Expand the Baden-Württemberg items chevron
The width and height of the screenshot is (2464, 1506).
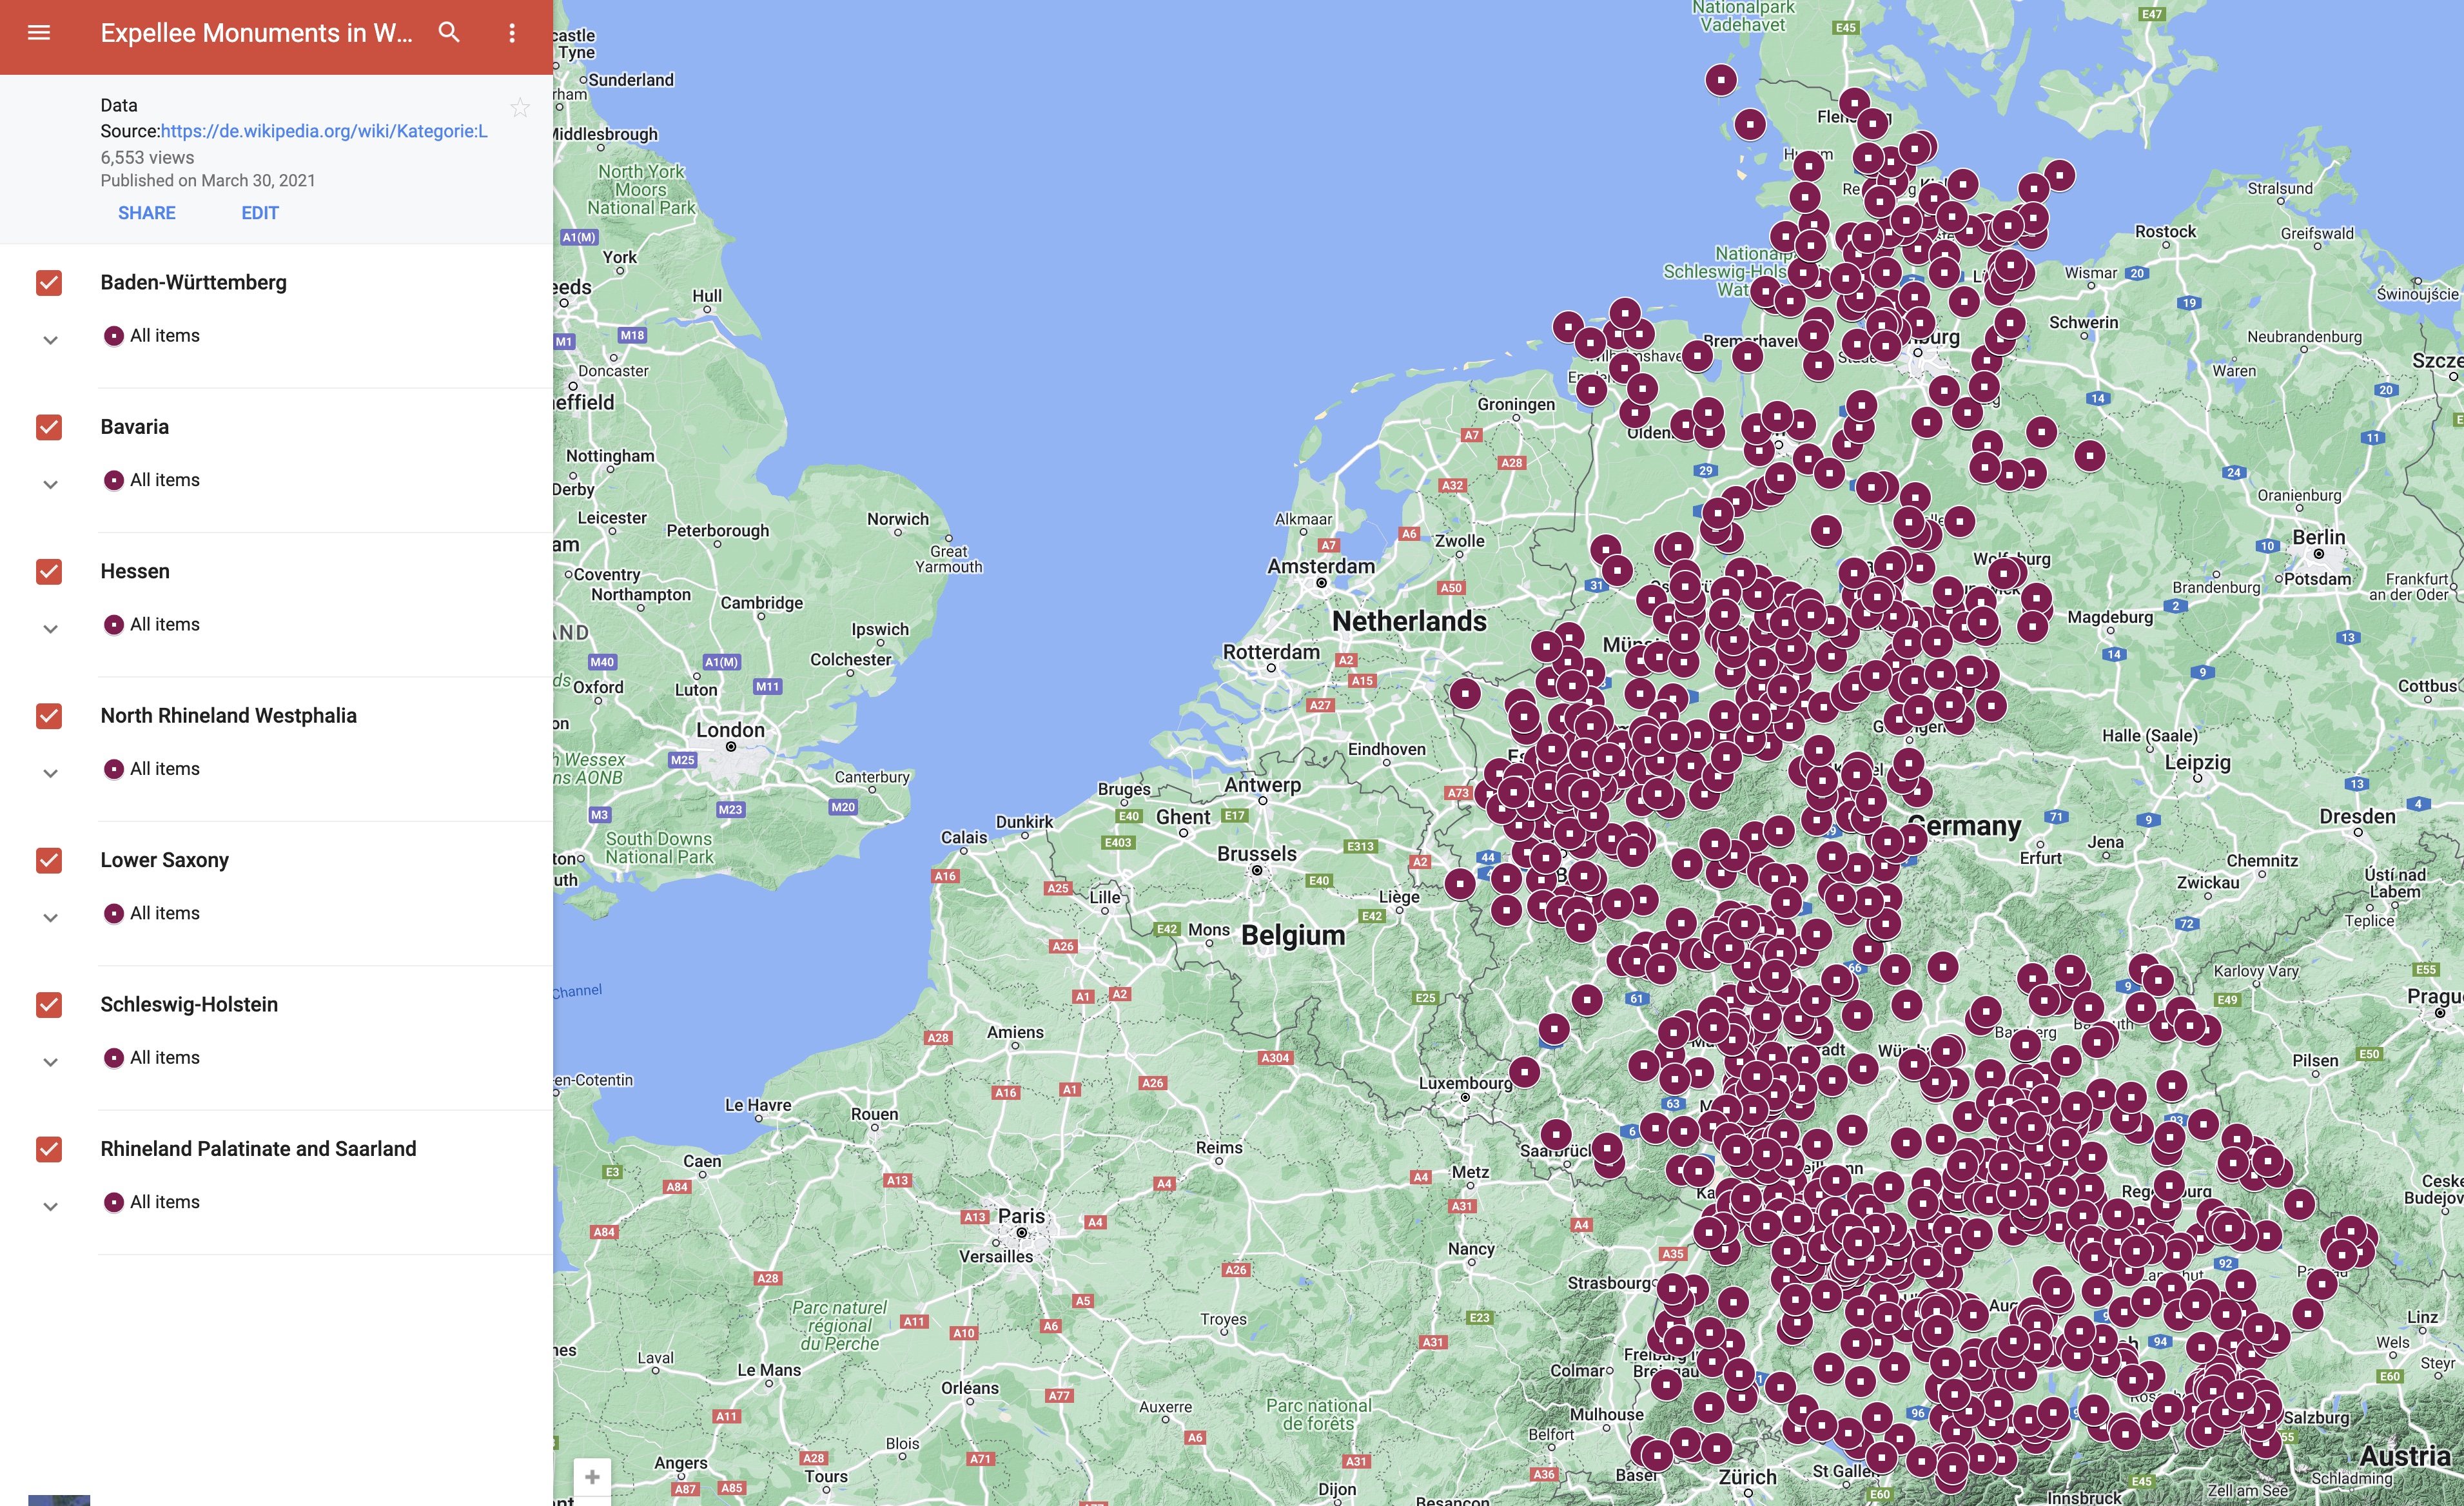tap(50, 340)
